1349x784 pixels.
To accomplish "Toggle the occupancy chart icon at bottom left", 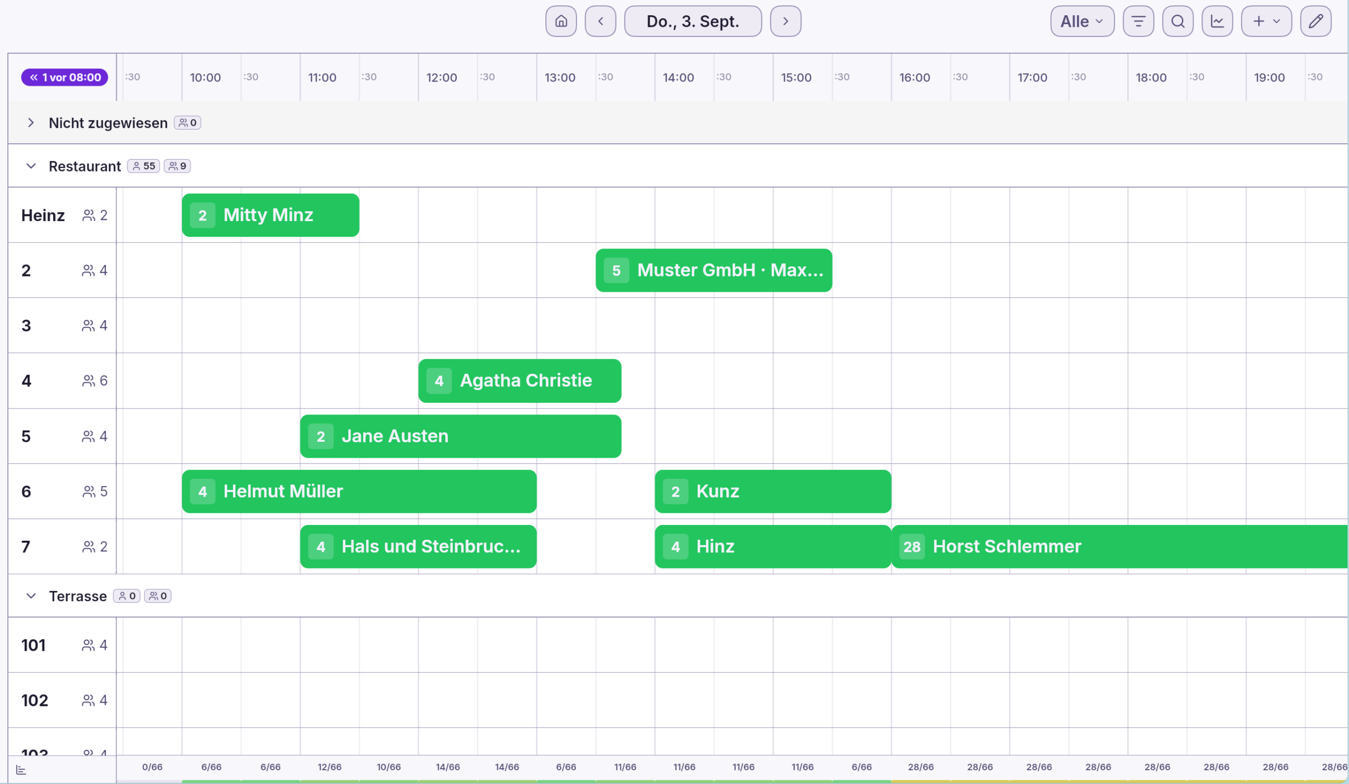I will point(21,770).
